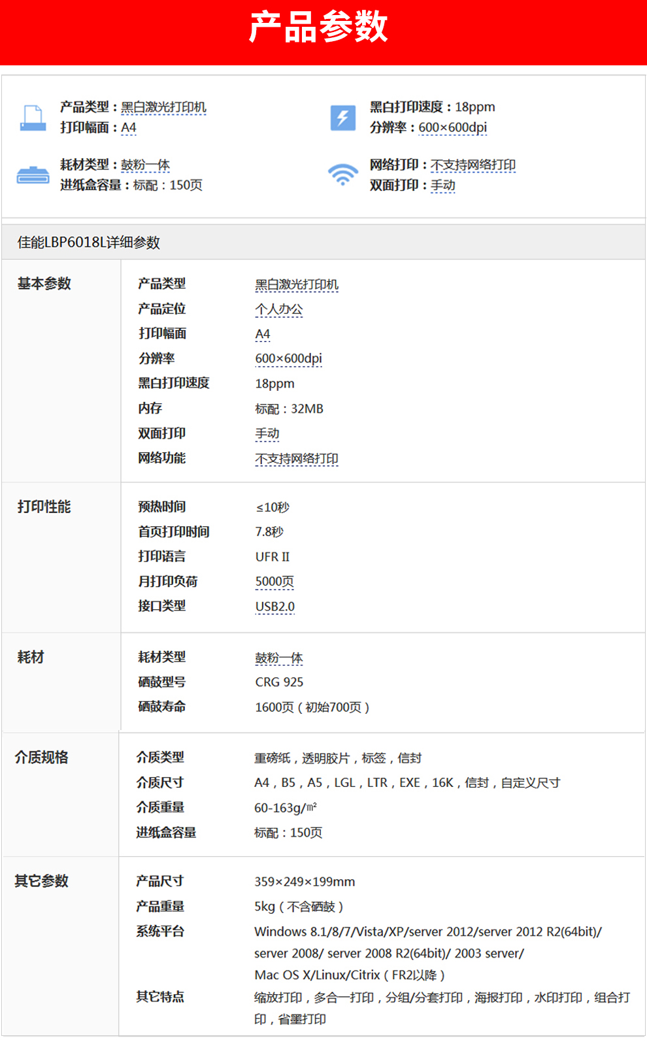Click 标配:150页 in 介质规格 进纸盒容量 row
The height and width of the screenshot is (1051, 647).
[288, 833]
